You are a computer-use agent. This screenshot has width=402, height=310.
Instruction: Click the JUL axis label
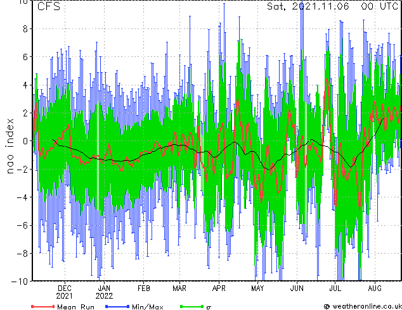[335, 288]
